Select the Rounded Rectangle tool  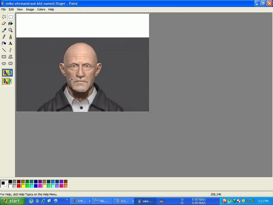(11, 64)
